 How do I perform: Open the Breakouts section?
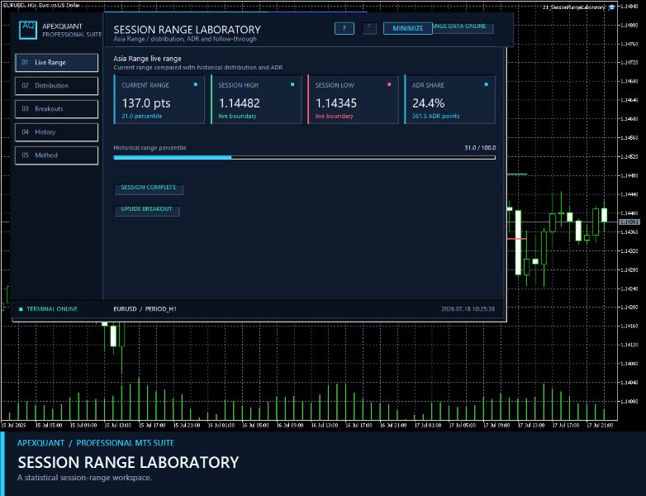tap(56, 109)
